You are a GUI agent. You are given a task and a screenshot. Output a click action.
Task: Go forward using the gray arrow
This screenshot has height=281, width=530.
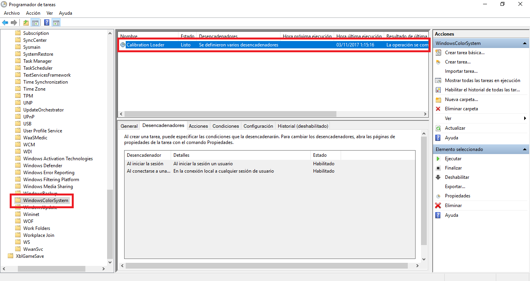coord(14,22)
